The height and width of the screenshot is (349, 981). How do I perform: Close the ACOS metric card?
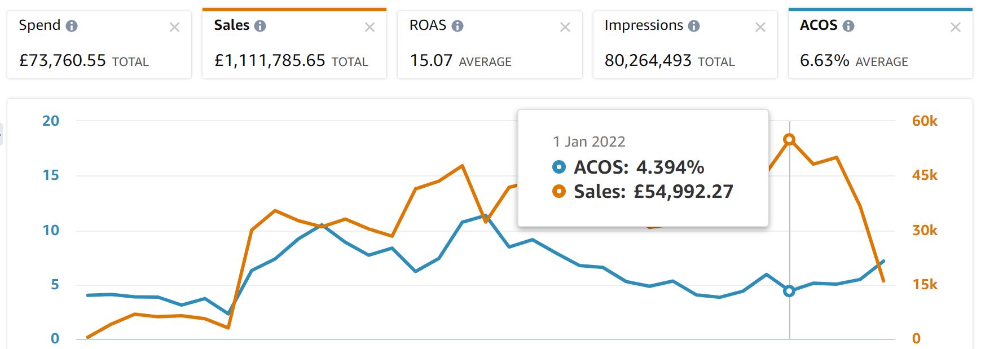955,27
